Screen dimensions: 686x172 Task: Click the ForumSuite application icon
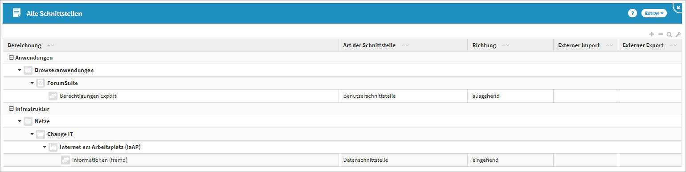(x=41, y=83)
